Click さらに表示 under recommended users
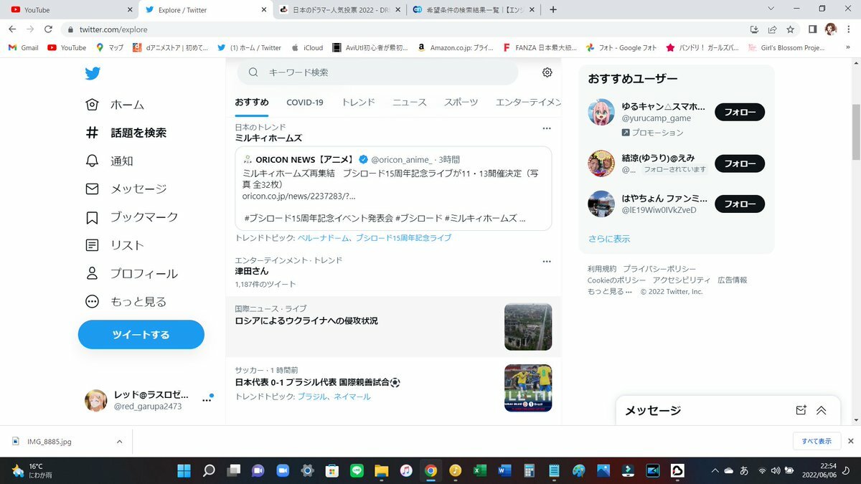 click(609, 239)
